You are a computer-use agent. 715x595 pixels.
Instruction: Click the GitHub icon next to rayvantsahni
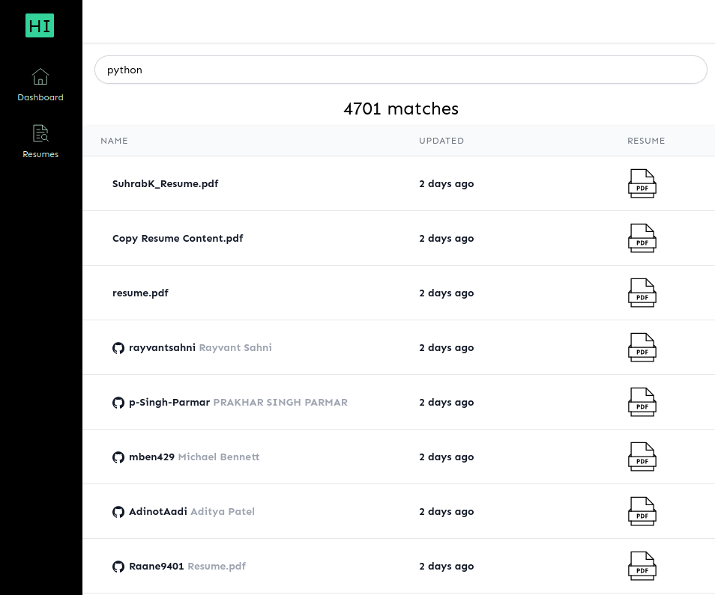pos(118,348)
